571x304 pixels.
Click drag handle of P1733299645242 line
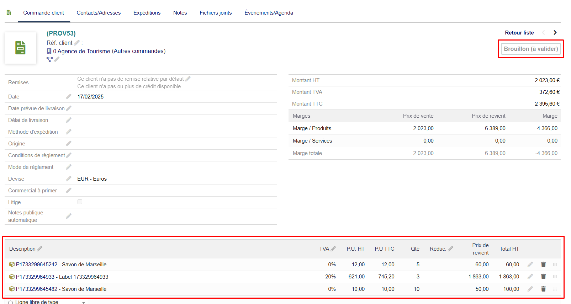click(555, 265)
